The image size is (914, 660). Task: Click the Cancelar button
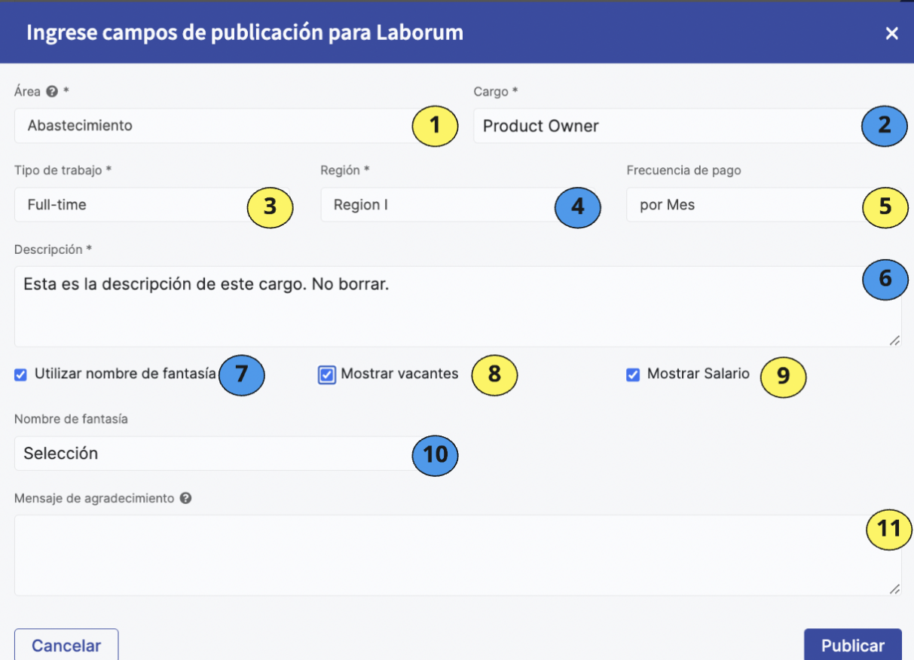(x=66, y=645)
